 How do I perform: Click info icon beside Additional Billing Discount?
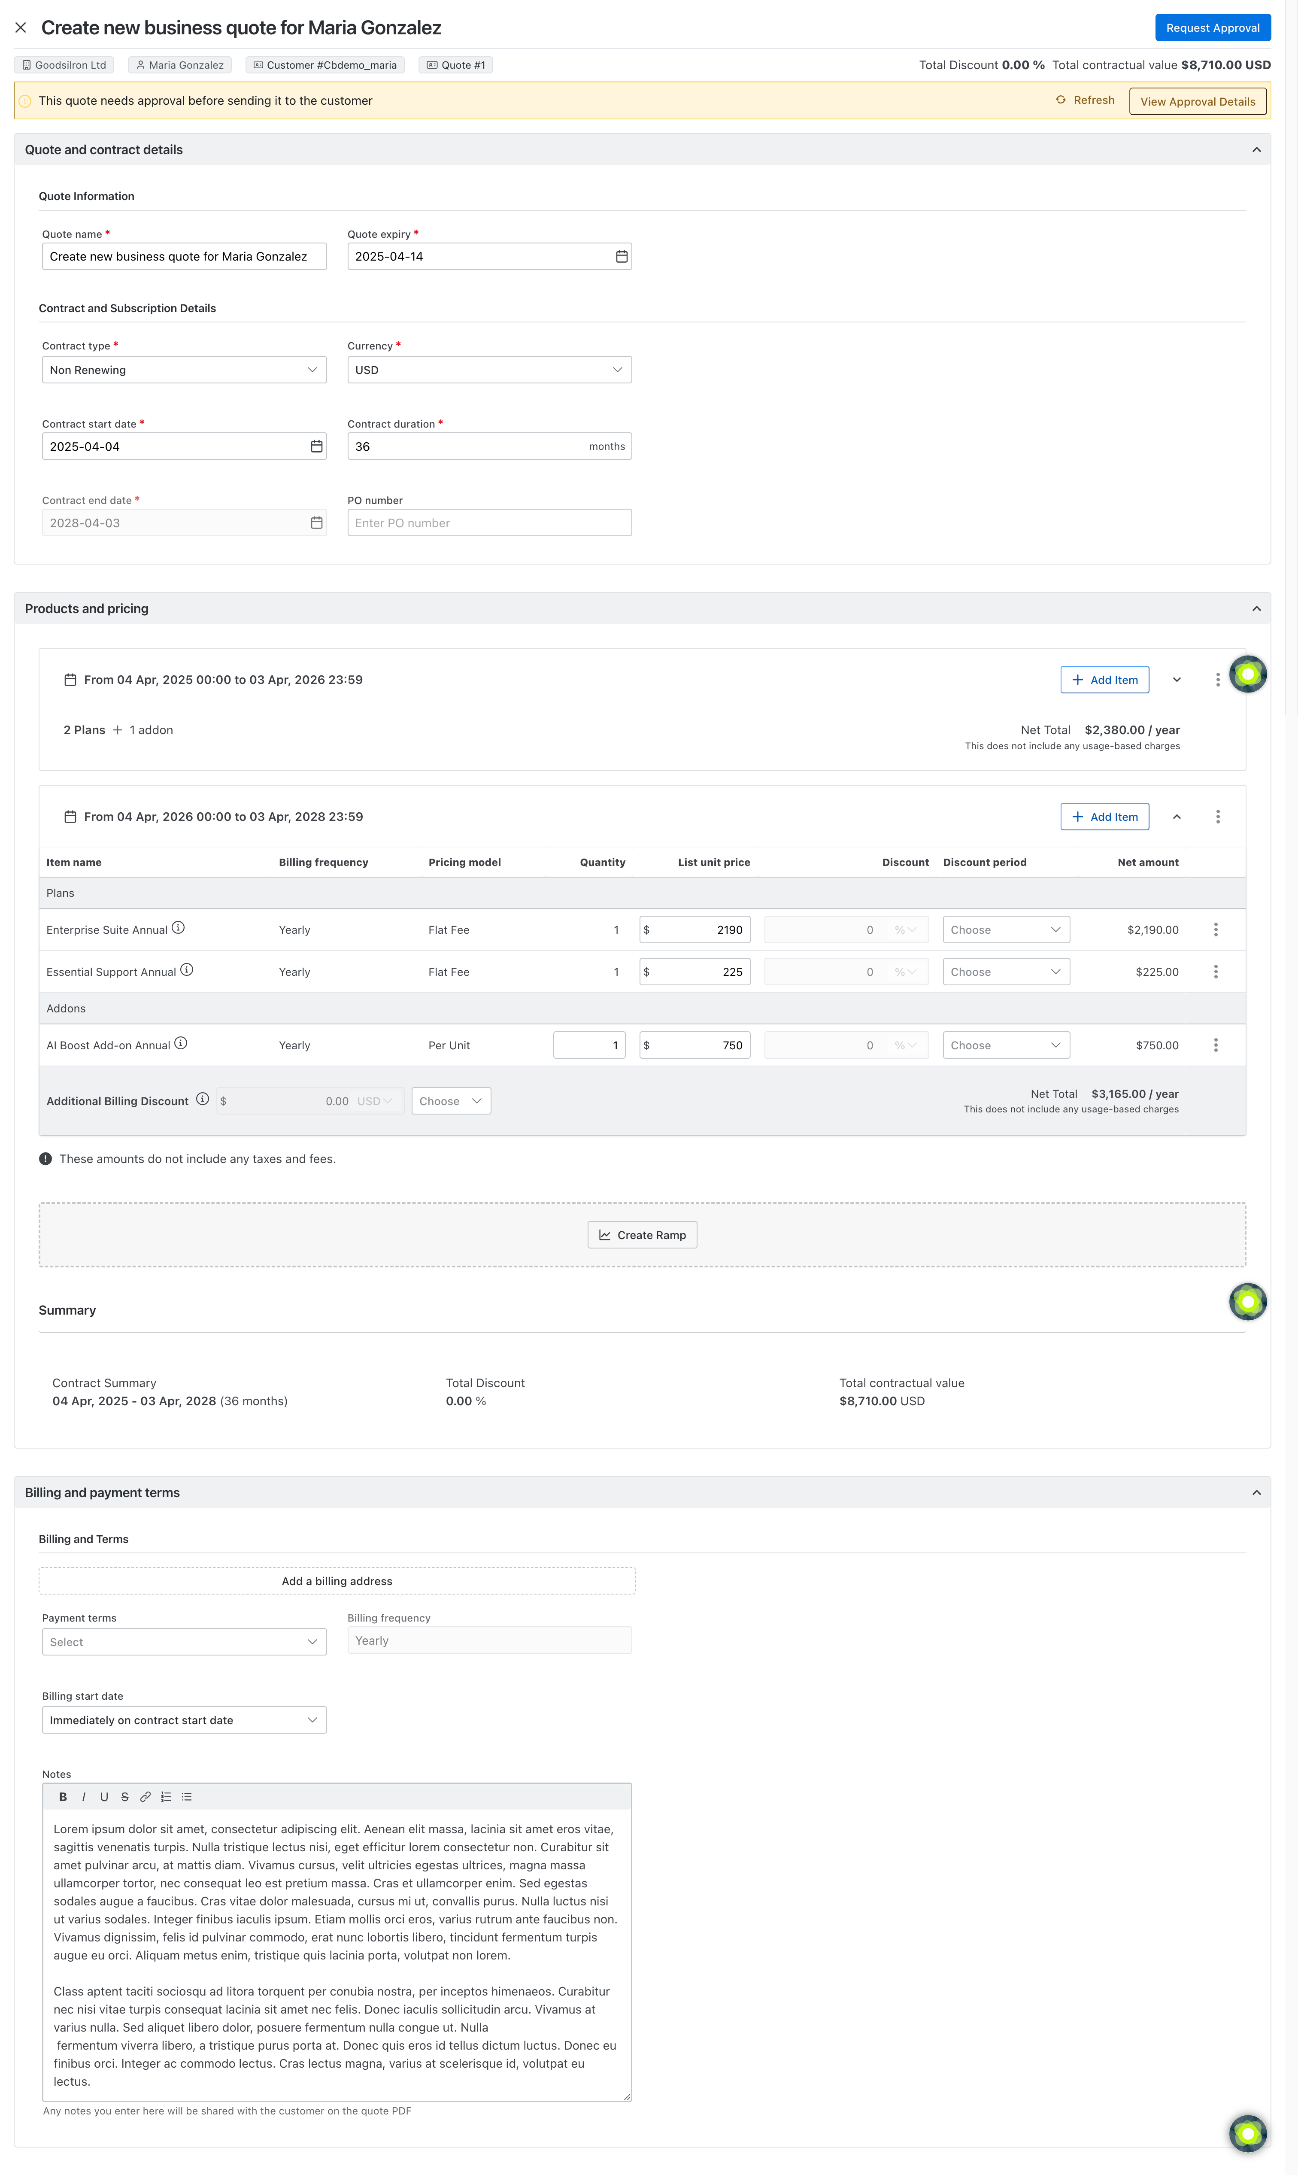coord(203,1099)
